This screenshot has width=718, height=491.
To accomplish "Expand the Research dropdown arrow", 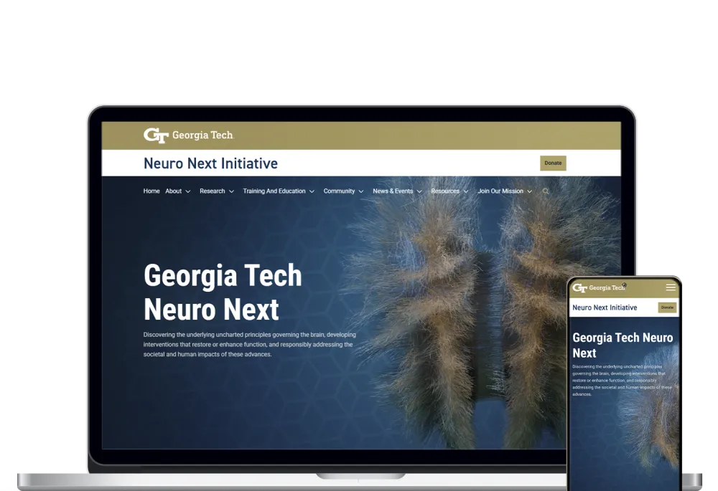I will pos(231,192).
